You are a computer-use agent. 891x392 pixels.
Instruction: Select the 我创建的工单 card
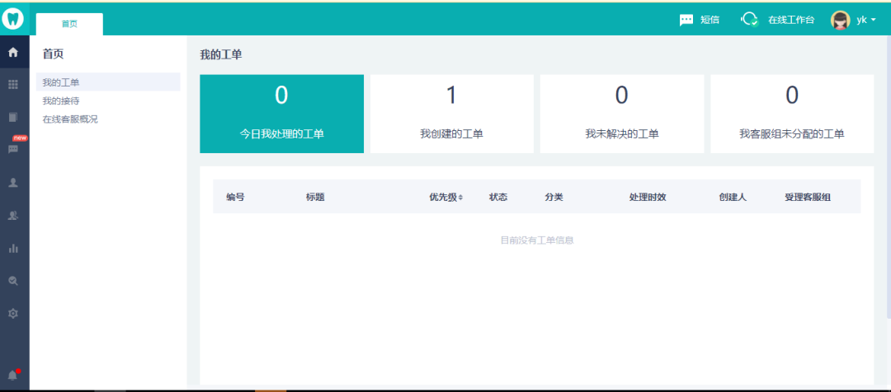(451, 114)
